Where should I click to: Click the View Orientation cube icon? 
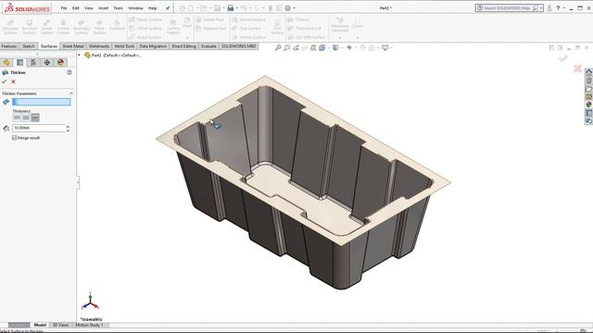322,47
